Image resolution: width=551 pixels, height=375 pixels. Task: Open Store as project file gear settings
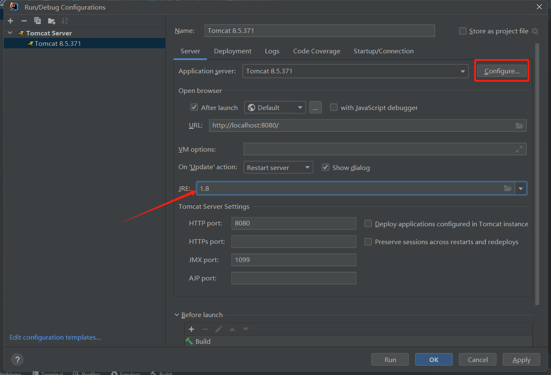(x=535, y=31)
